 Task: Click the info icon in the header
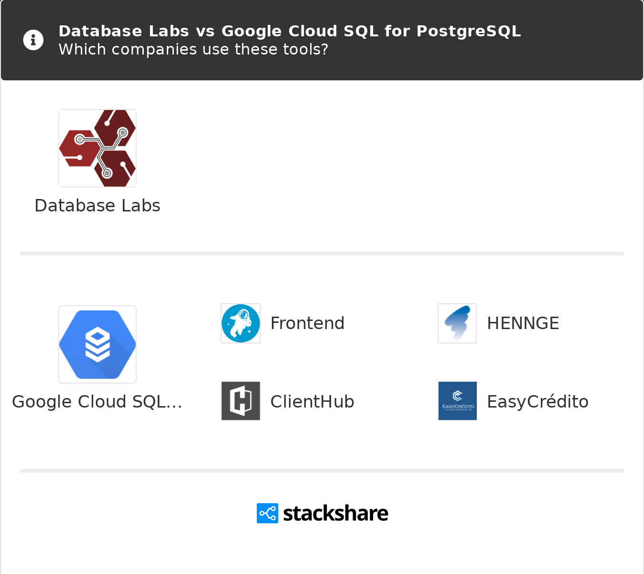33,40
